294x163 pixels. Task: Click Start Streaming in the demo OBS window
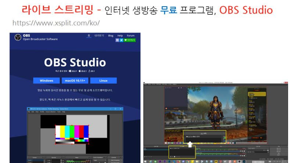(115, 160)
